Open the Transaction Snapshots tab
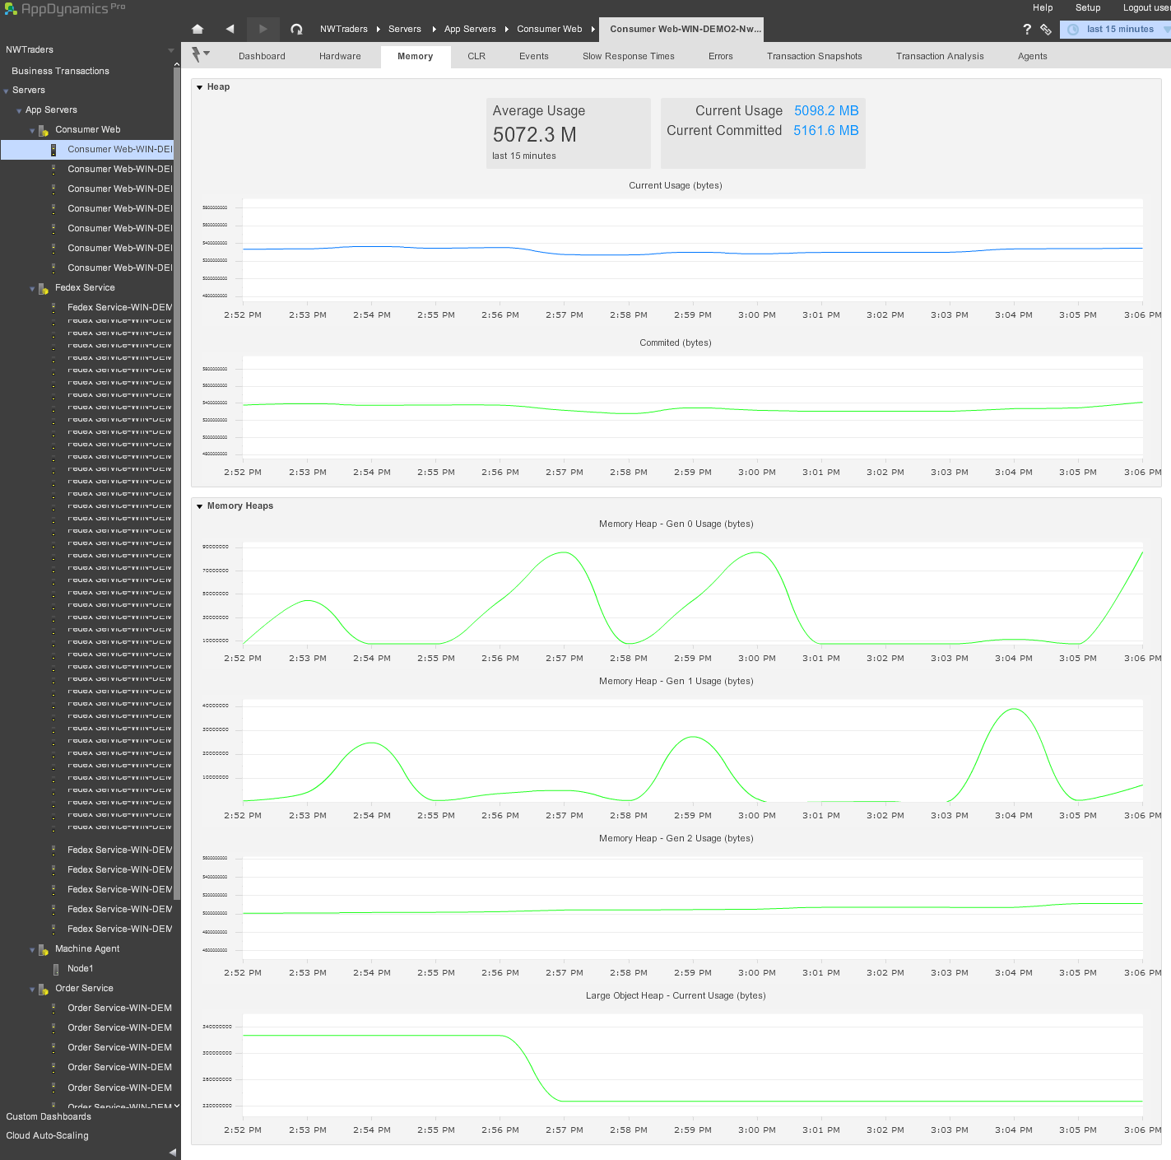1171x1160 pixels. tap(814, 56)
